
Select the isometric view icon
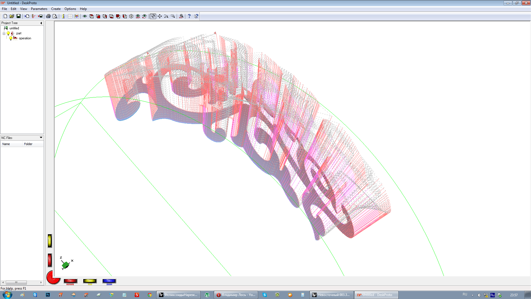131,16
